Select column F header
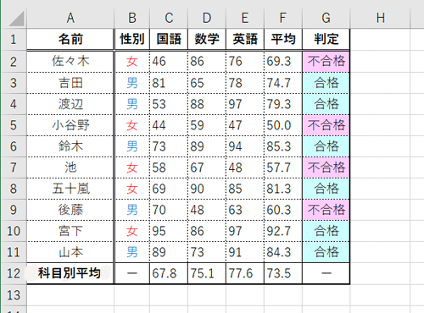Image resolution: width=424 pixels, height=313 pixels. click(283, 19)
